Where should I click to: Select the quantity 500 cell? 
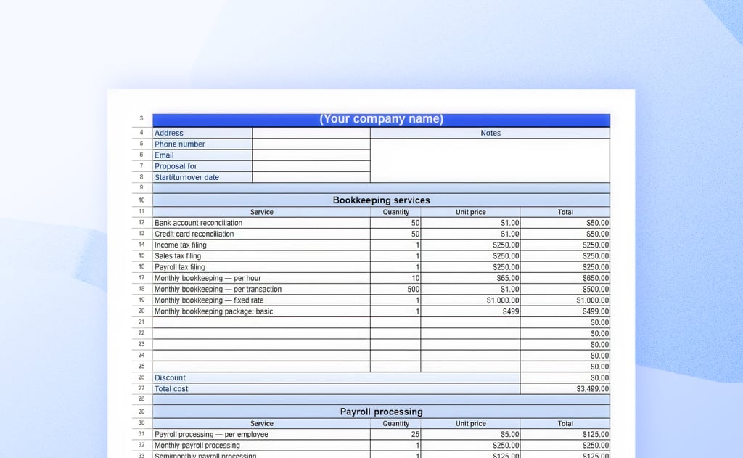point(395,289)
